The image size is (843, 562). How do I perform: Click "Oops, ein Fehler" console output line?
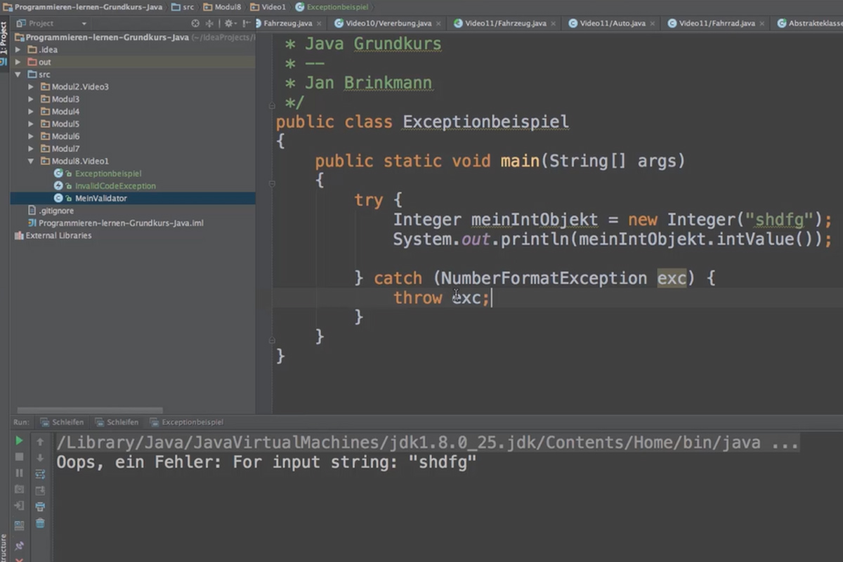[266, 462]
